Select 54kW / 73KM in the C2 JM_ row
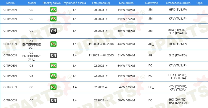 tap(126, 19)
